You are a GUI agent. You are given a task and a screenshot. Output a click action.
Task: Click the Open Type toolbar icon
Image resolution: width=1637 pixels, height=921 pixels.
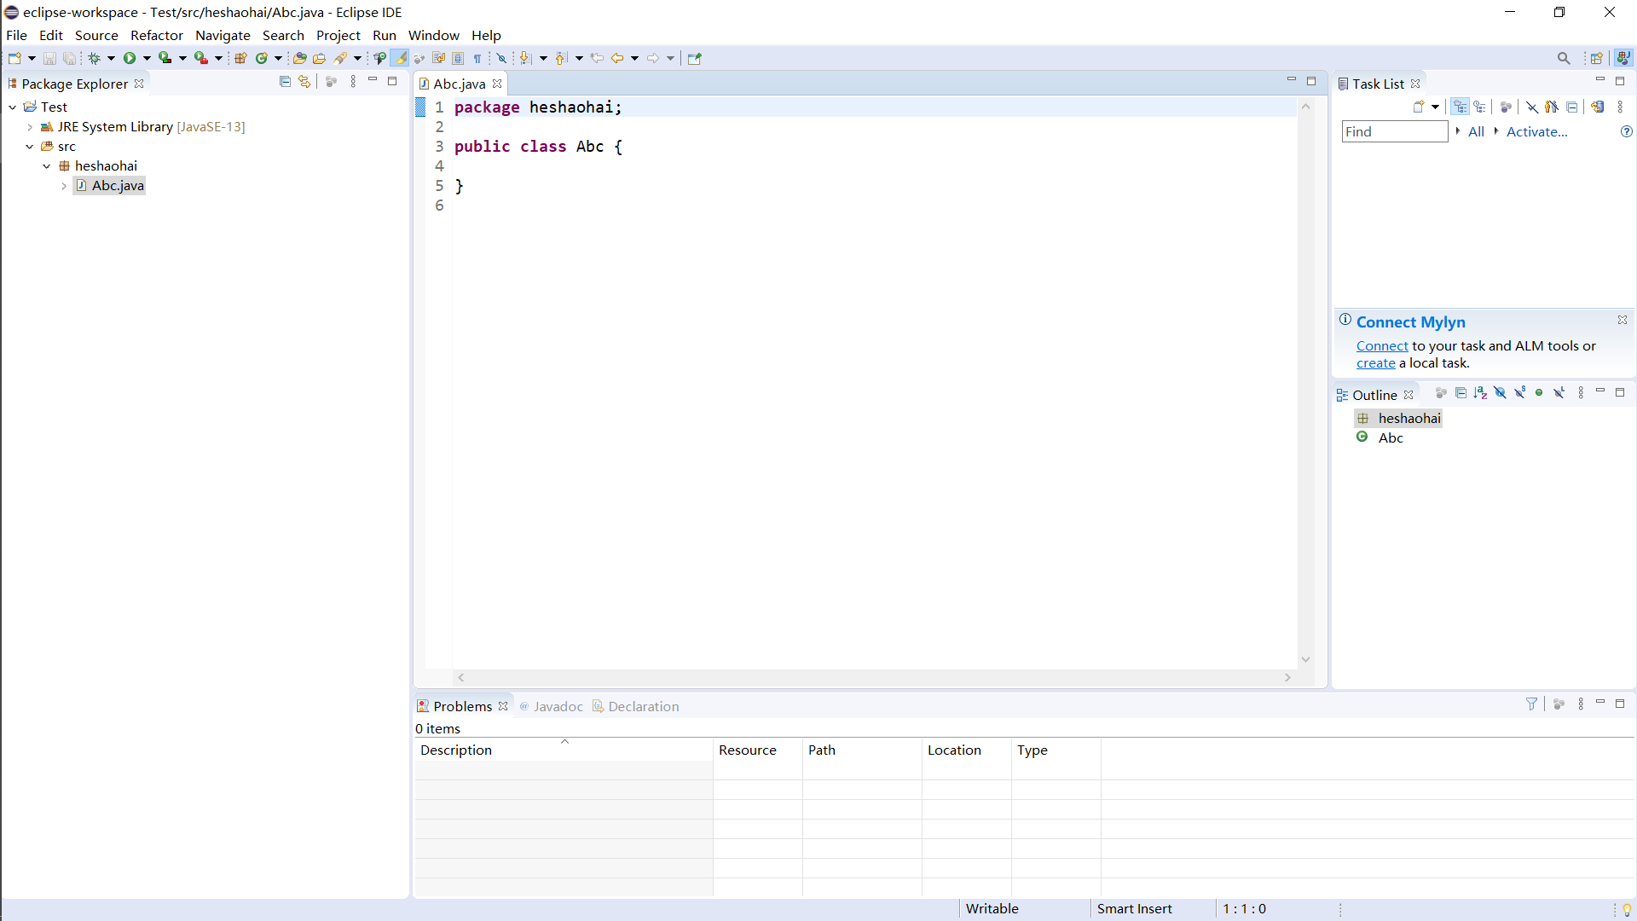299,58
